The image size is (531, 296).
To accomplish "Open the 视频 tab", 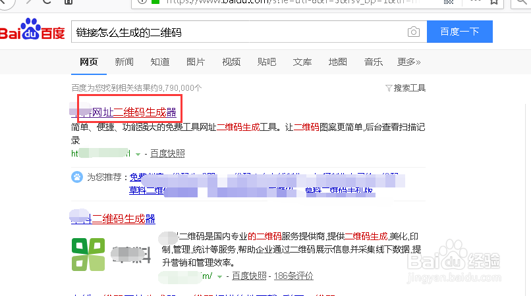I will click(x=231, y=62).
